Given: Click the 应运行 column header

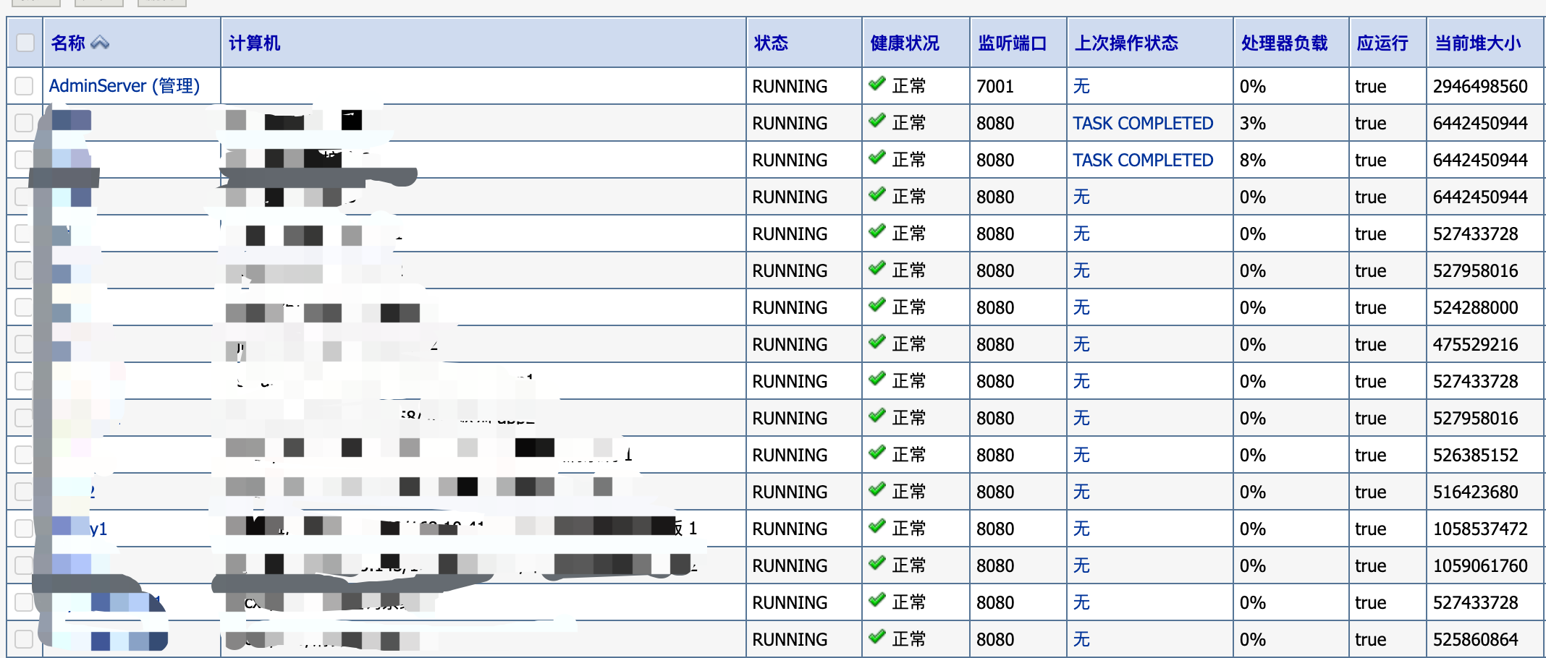Looking at the screenshot, I should (1382, 43).
